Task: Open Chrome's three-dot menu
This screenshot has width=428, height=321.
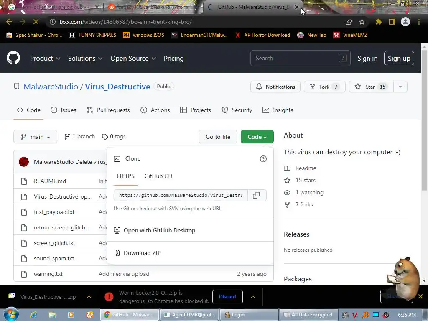Action: pos(419,22)
